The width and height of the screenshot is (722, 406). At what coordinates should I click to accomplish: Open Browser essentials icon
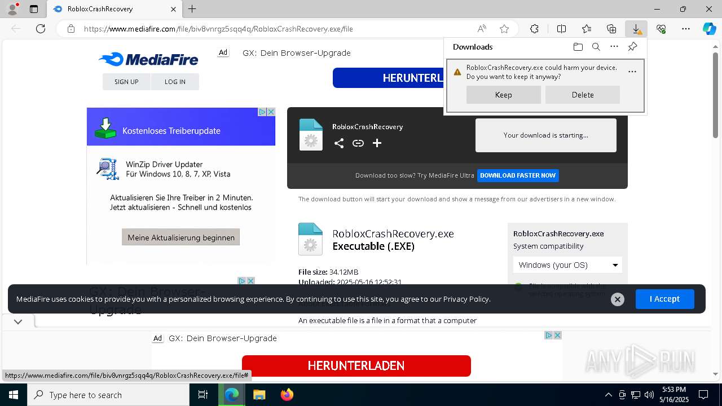click(661, 29)
